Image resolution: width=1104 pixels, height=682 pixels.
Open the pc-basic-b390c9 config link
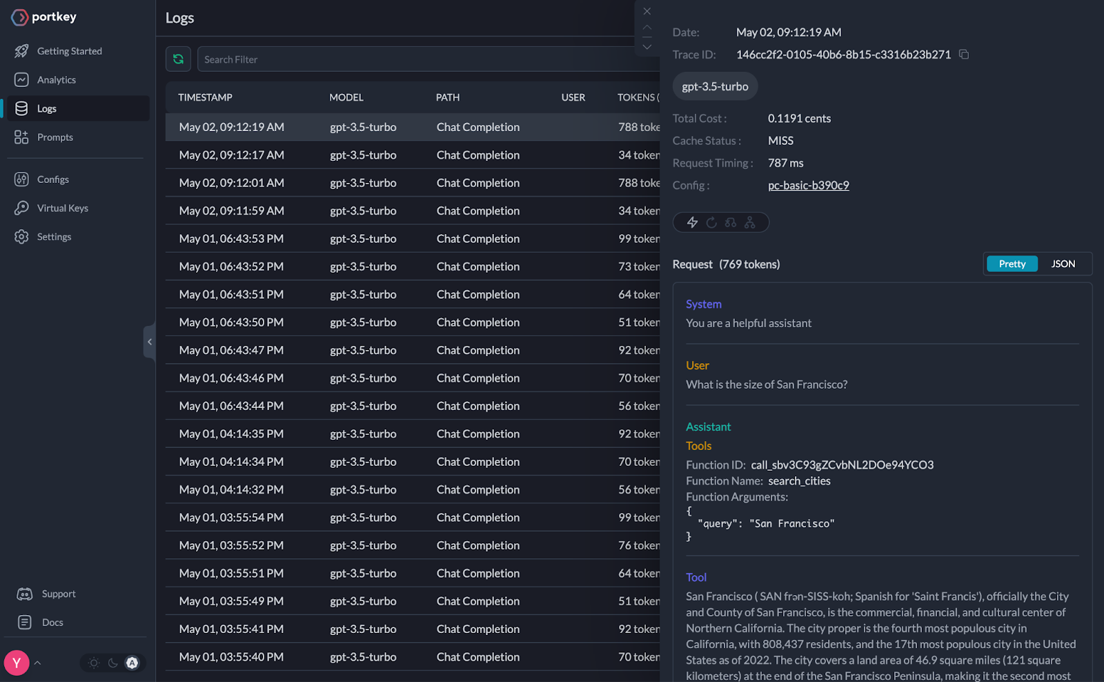[x=808, y=185]
